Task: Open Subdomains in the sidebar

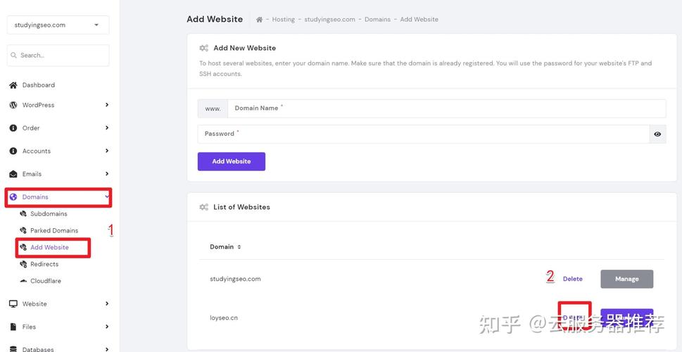Action: pyautogui.click(x=49, y=214)
